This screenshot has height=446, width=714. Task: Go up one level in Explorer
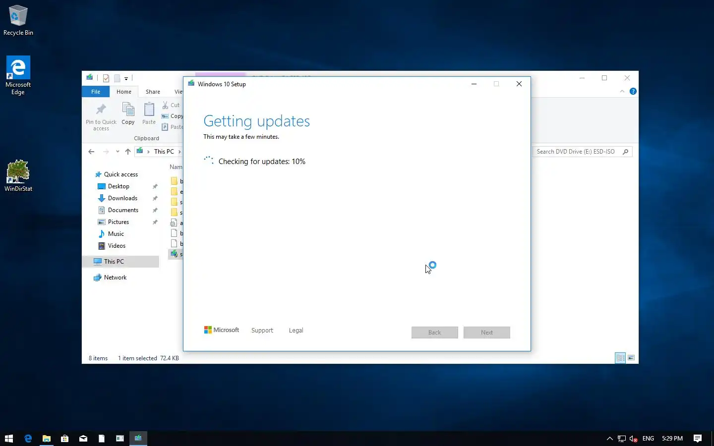point(128,152)
